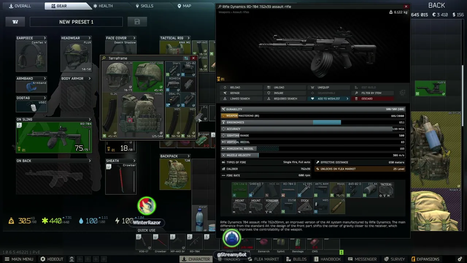
Task: Use the VOG-17 quick use slot
Action: (143, 242)
